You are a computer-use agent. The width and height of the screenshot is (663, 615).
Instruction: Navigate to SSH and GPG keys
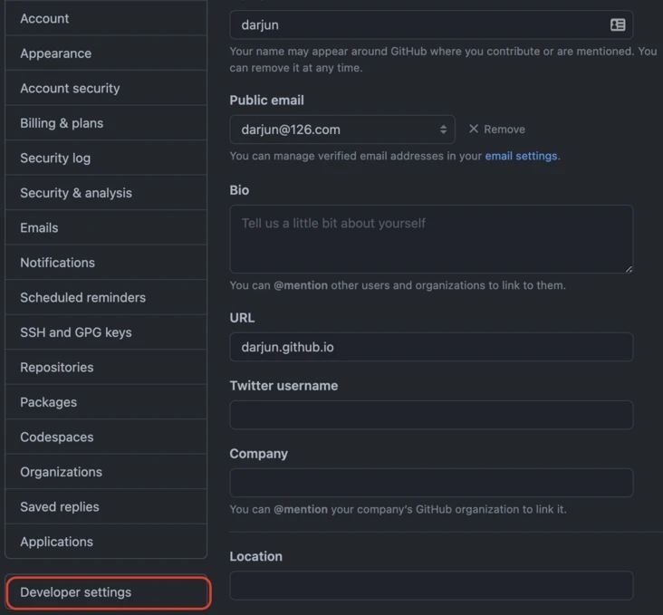[76, 332]
